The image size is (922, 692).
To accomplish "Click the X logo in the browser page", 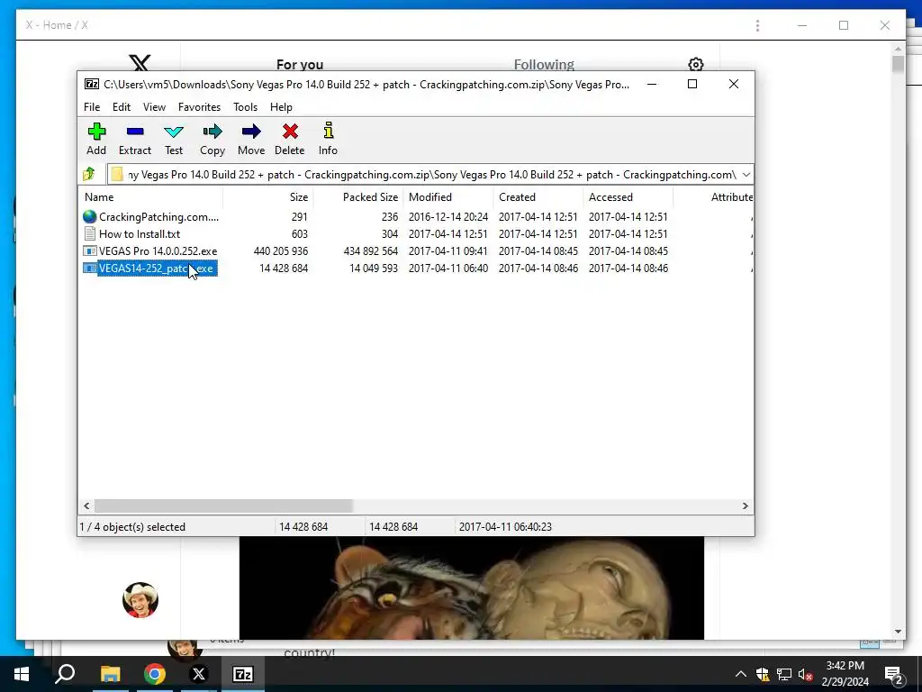I will click(140, 63).
